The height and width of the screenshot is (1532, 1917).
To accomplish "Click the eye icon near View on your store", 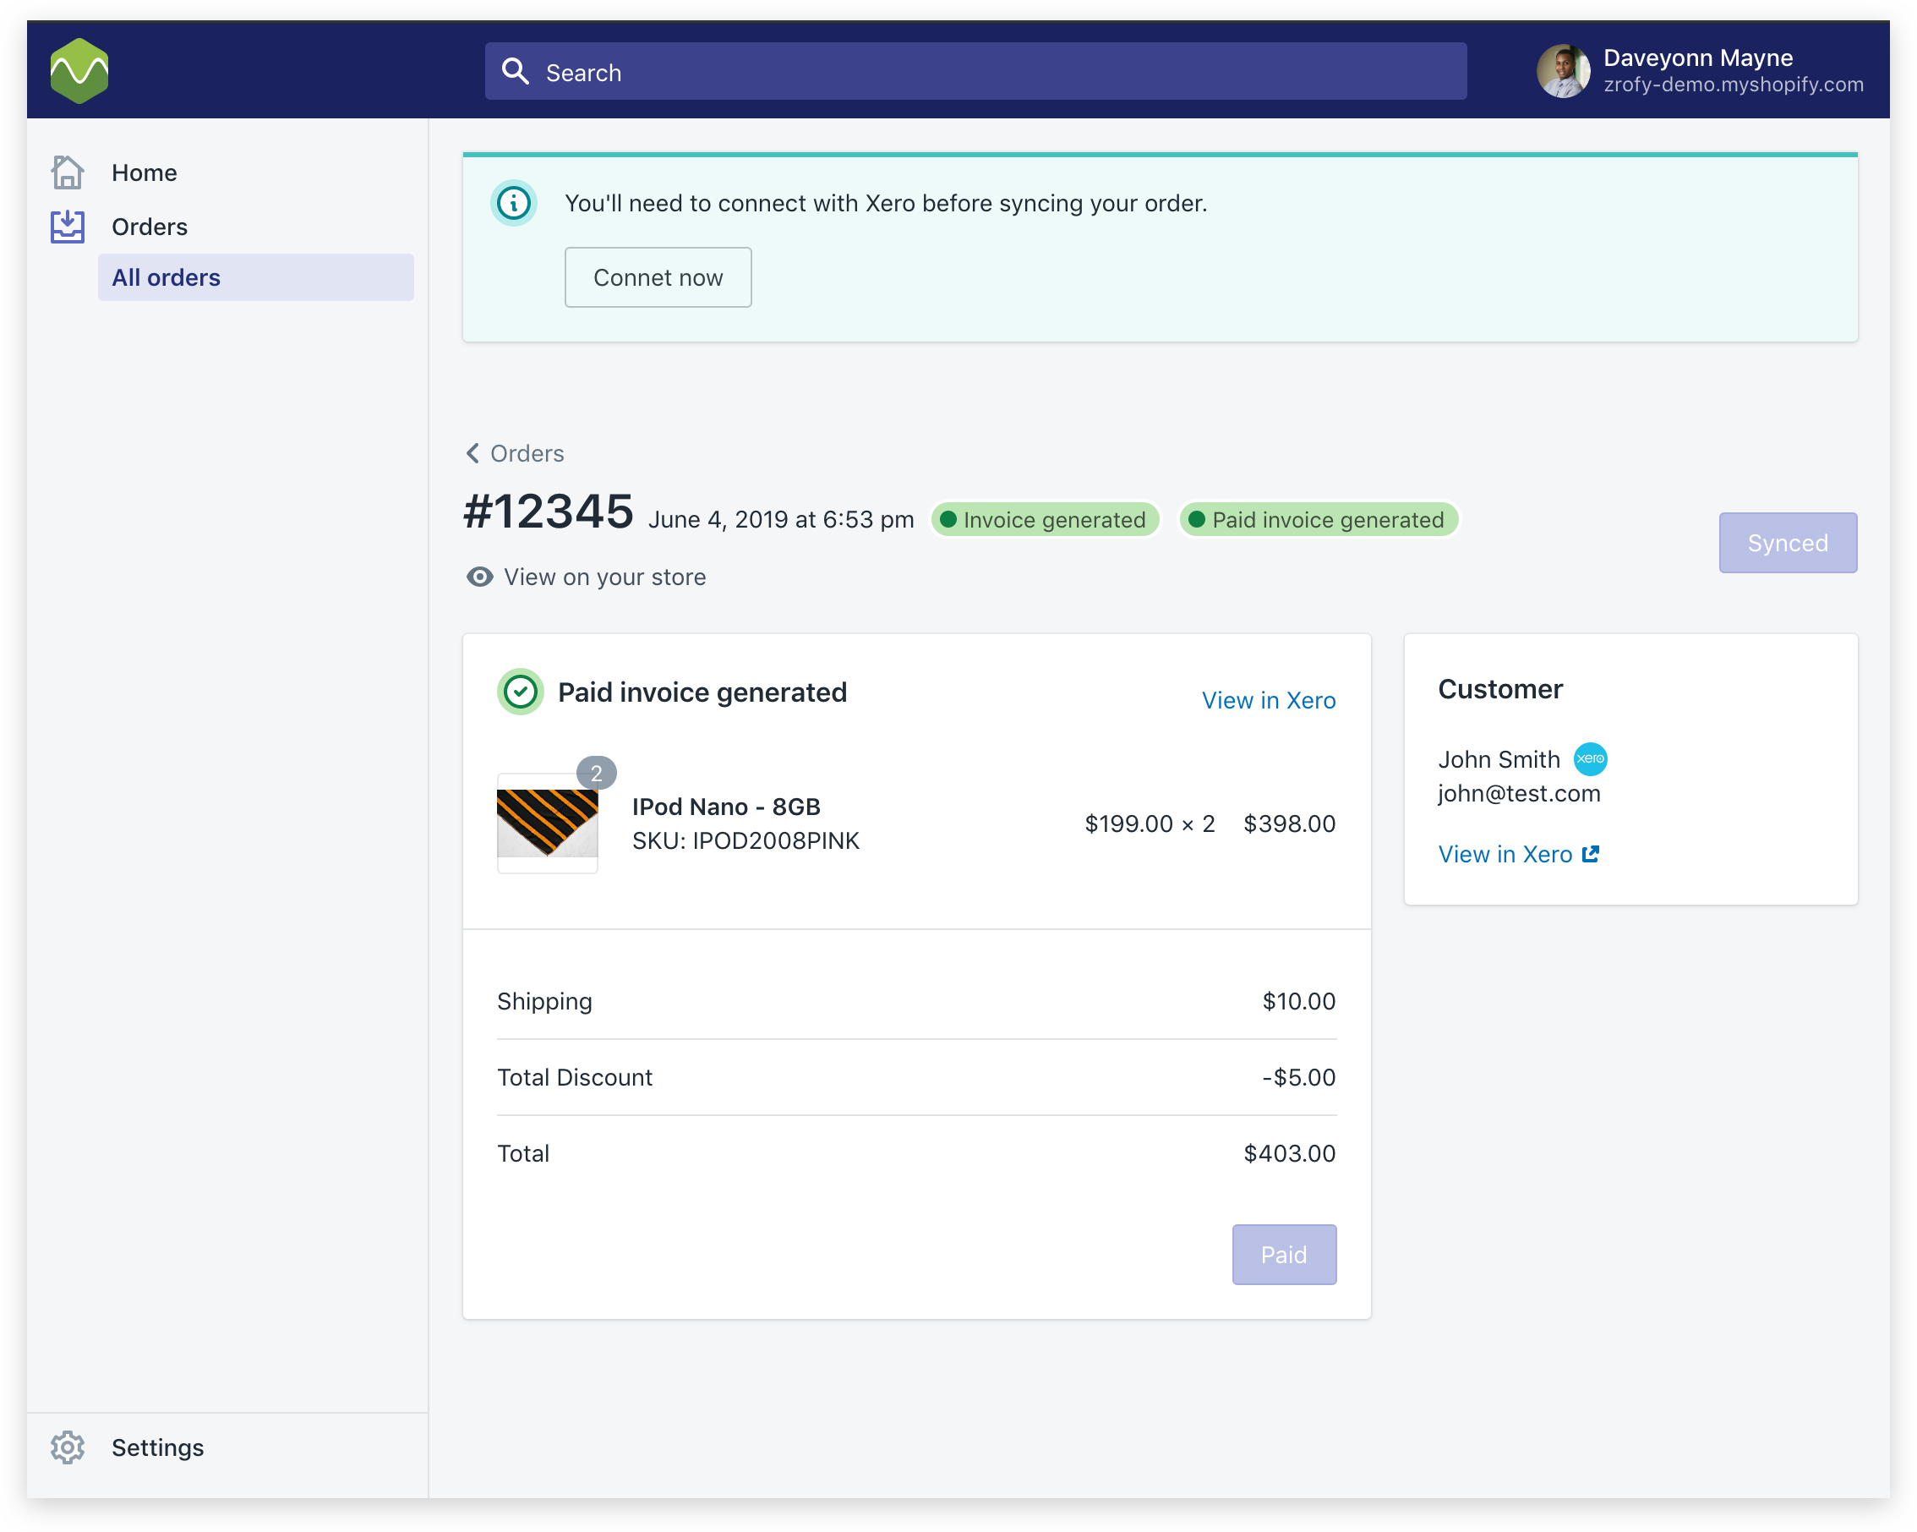I will coord(480,577).
